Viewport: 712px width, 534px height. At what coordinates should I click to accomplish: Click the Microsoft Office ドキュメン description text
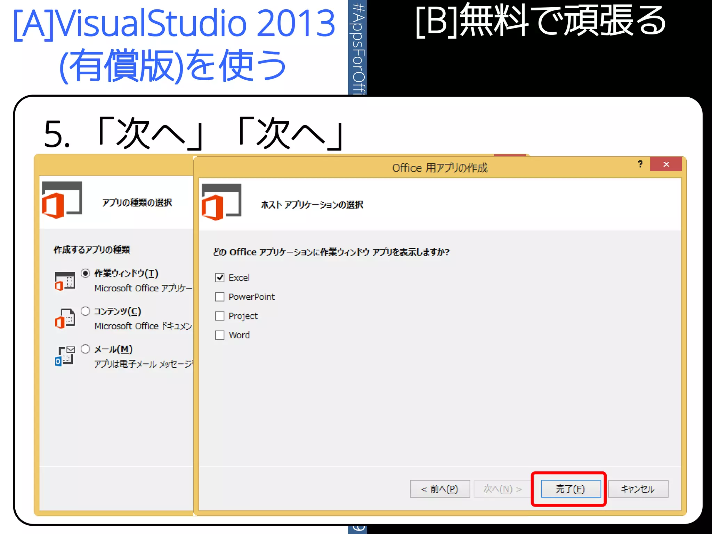coord(143,326)
